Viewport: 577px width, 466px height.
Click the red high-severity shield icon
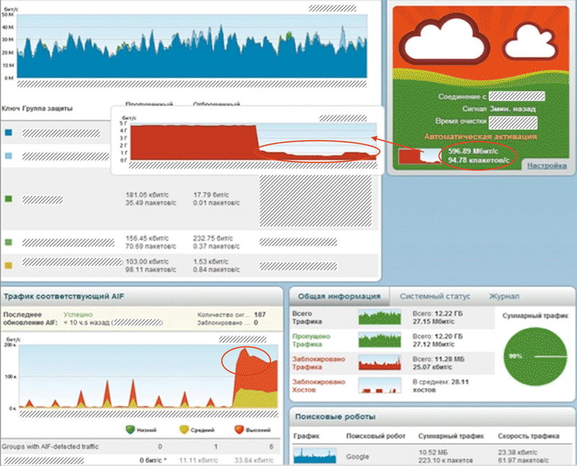239,429
